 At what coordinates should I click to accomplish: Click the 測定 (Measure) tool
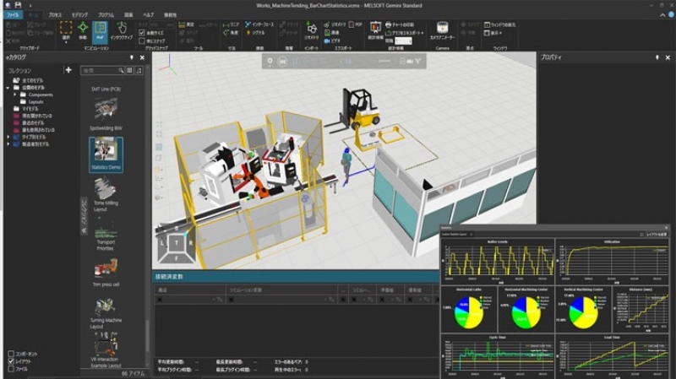pos(186,25)
